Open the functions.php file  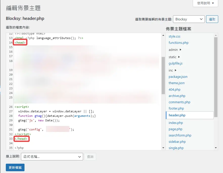179,43
